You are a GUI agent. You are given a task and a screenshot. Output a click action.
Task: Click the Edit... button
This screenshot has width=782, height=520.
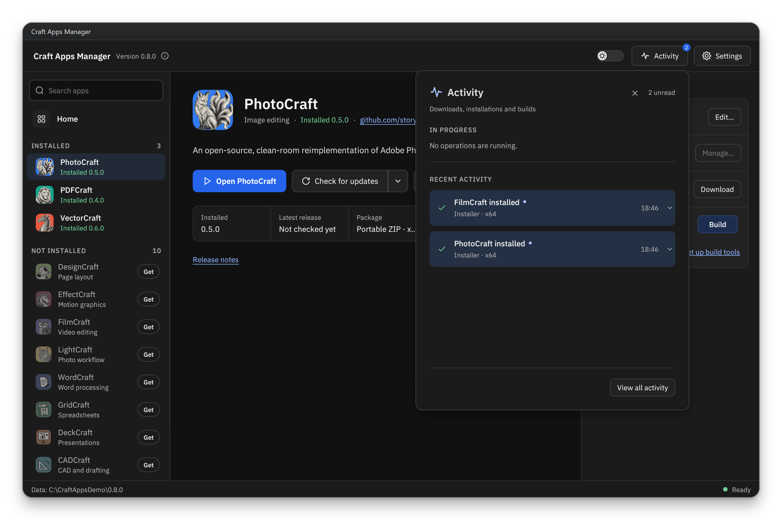724,117
